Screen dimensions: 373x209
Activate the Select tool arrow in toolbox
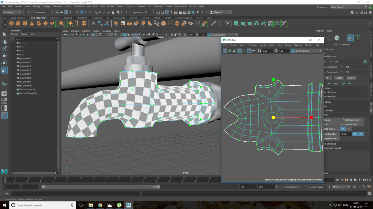4,35
